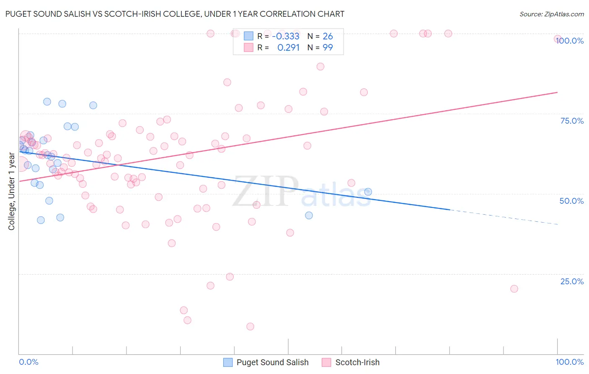
Task: Click the 75.0% y-axis label
Action: [x=572, y=121]
